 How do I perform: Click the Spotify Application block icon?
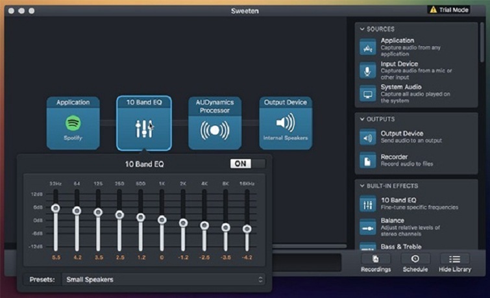pyautogui.click(x=73, y=123)
